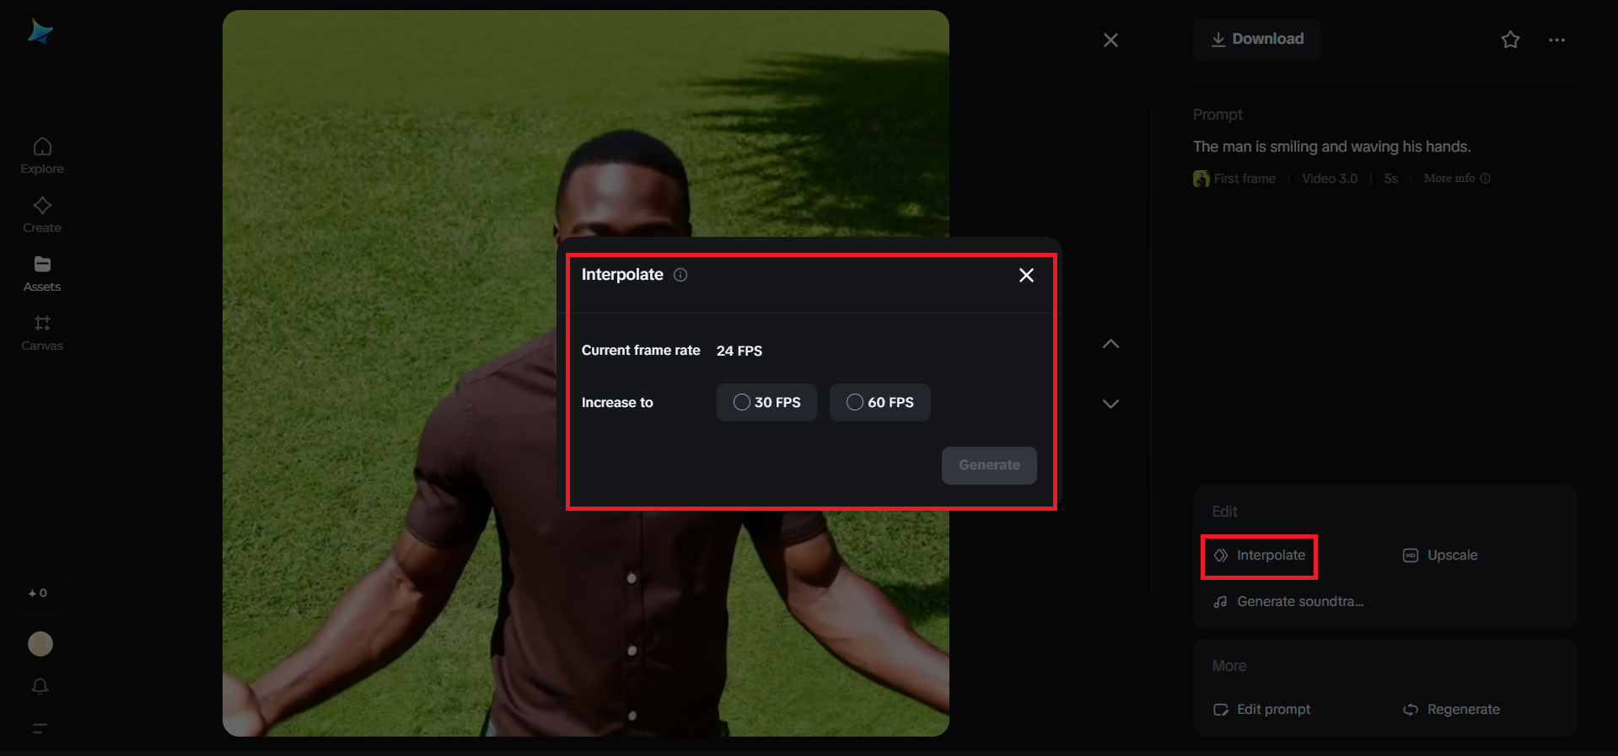
Task: Click Regenerate in the More panel
Action: pos(1451,710)
